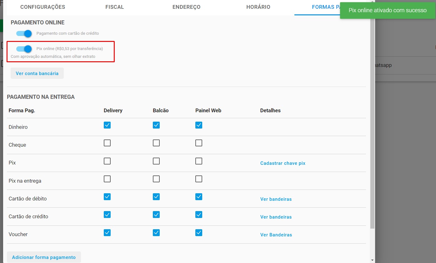
Task: Open the Horário tab
Action: (258, 7)
